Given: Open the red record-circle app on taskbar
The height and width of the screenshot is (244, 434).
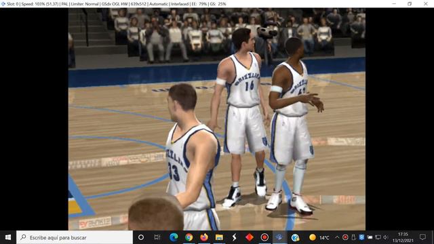Looking at the screenshot, I should 264,237.
